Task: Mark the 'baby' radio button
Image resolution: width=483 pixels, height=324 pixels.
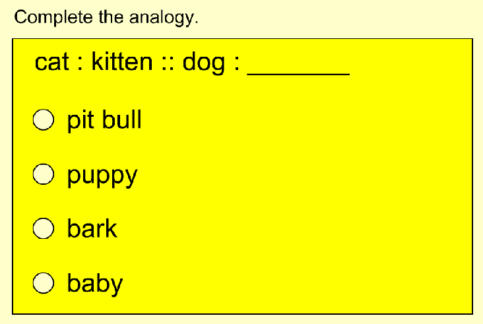Action: (44, 283)
